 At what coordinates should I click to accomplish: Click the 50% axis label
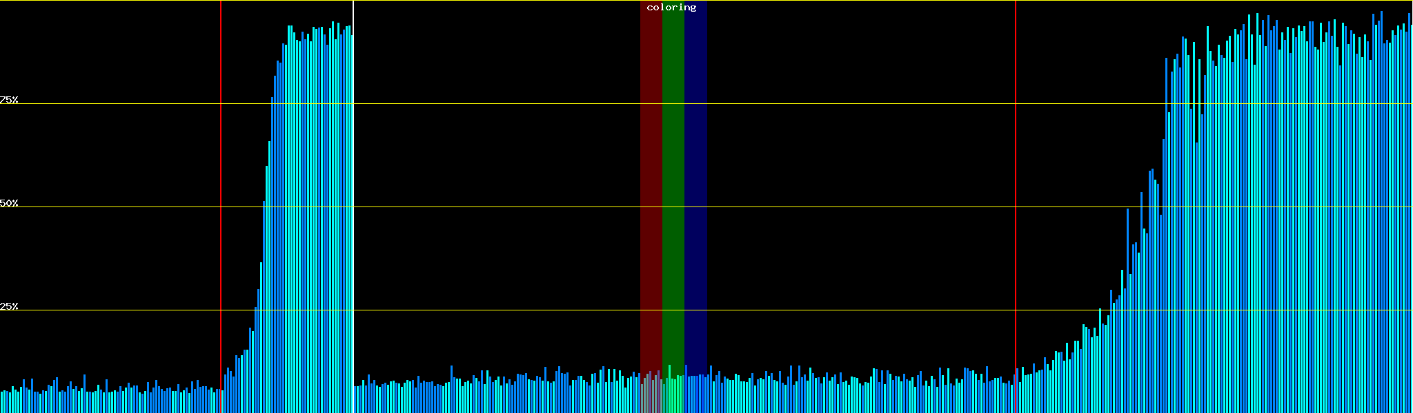(9, 203)
